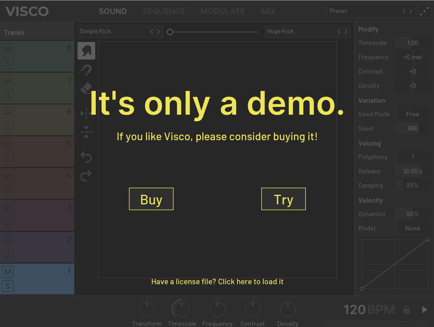The width and height of the screenshot is (434, 327).
Task: Click the redo arrow icon
Action: 86,176
